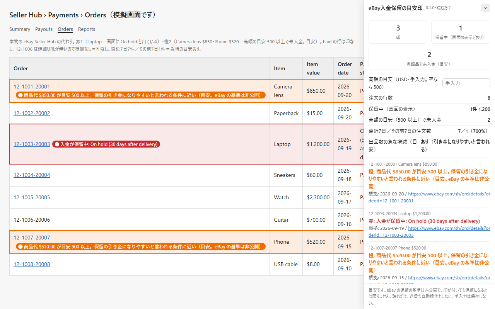
Task: Click the 2026-09-18 order date cell
Action: (345, 175)
